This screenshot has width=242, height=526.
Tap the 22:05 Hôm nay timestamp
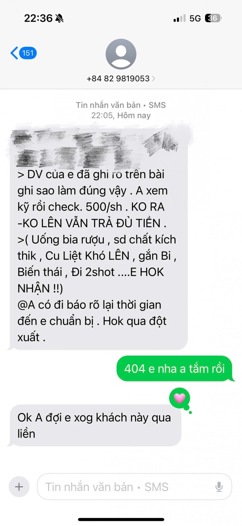[x=121, y=116]
